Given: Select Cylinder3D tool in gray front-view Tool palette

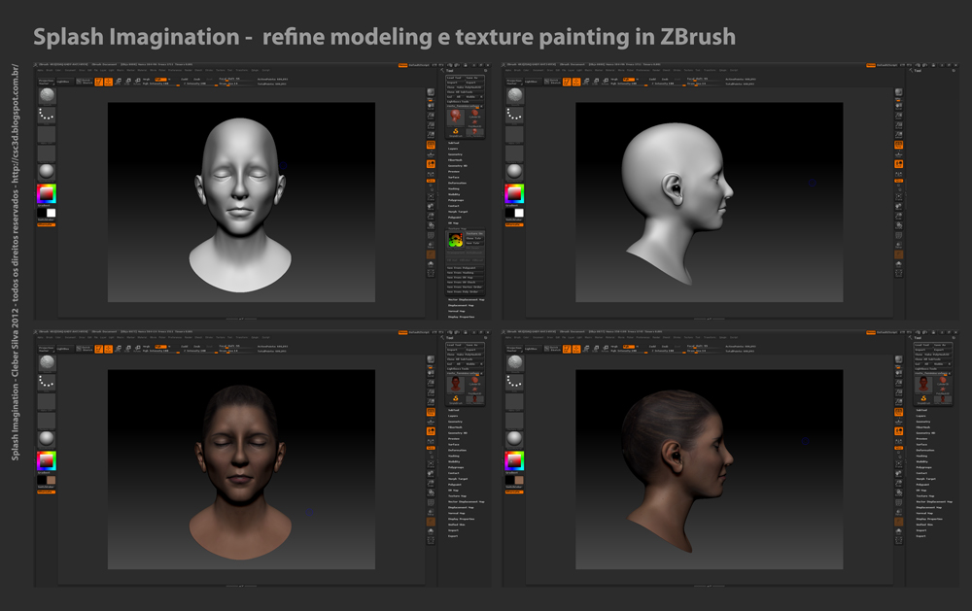Looking at the screenshot, I should click(475, 112).
